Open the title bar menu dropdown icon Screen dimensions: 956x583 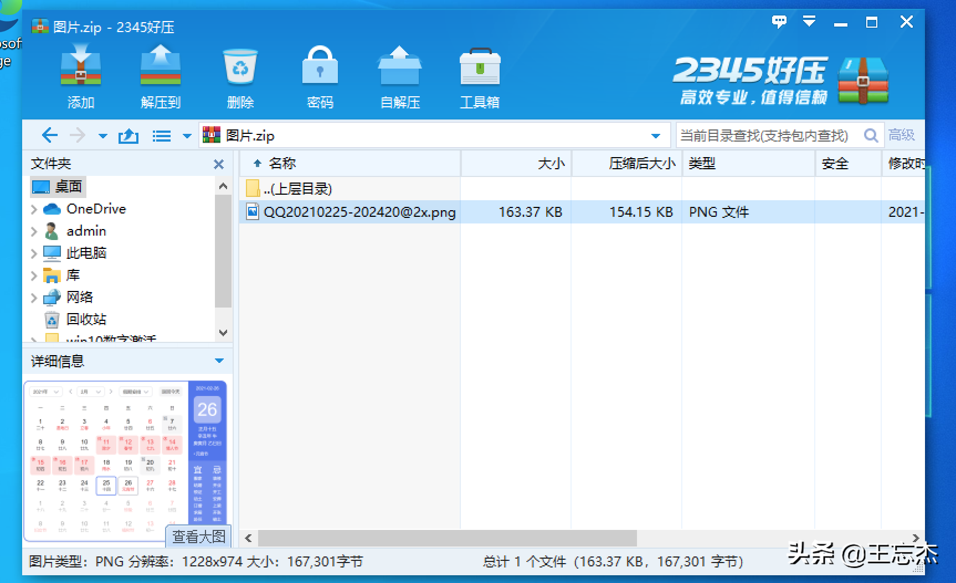(x=809, y=22)
